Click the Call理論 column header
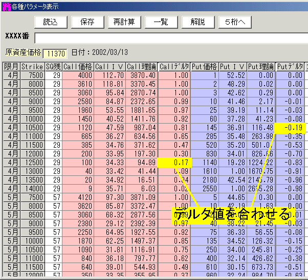Image resolution: width=308 pixels, height=280 pixels. (141, 67)
